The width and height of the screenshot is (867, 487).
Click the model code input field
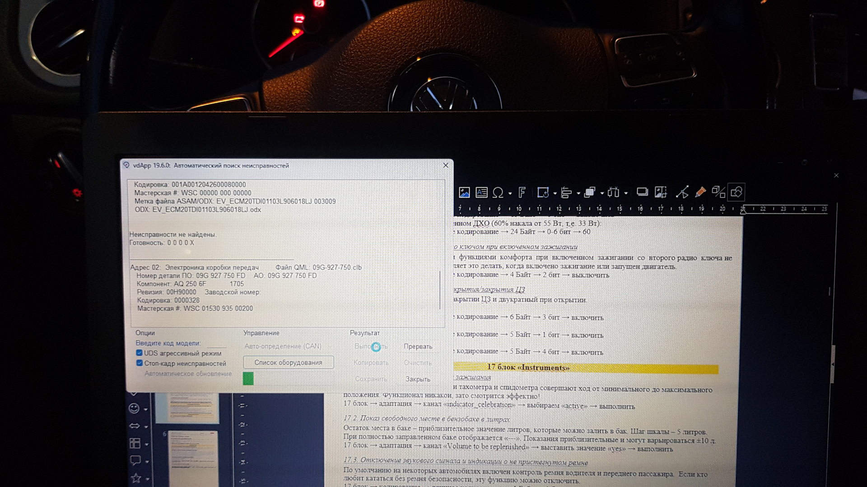coord(216,344)
